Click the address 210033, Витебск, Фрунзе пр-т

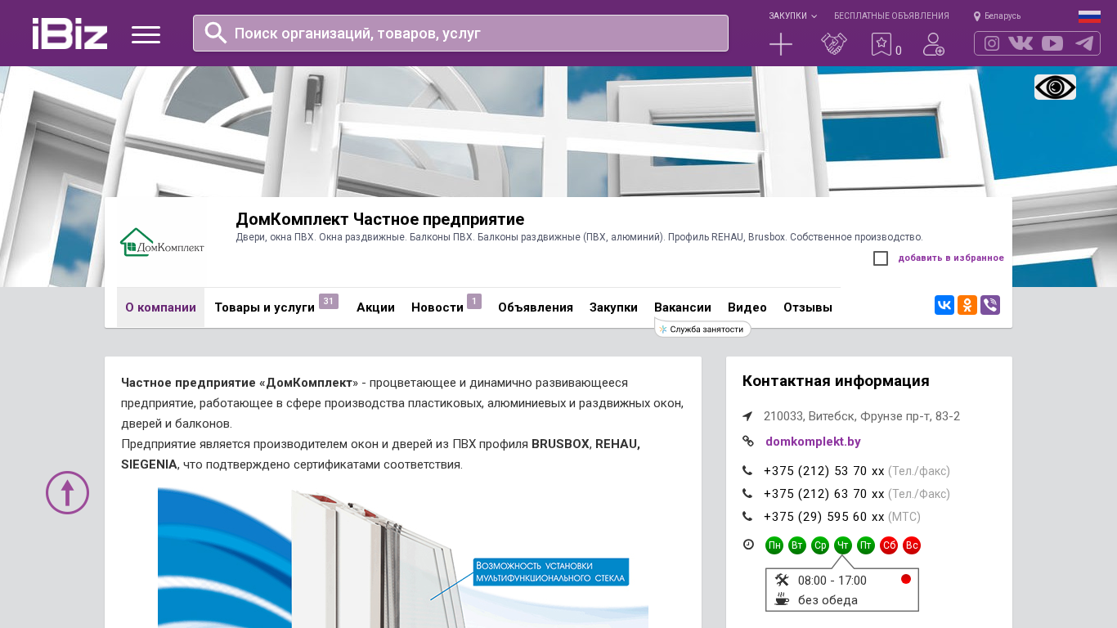pyautogui.click(x=862, y=416)
